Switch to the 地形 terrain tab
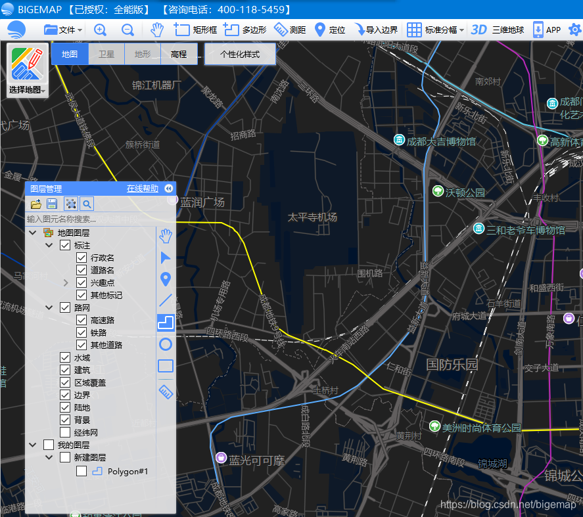583x517 pixels. click(x=143, y=55)
